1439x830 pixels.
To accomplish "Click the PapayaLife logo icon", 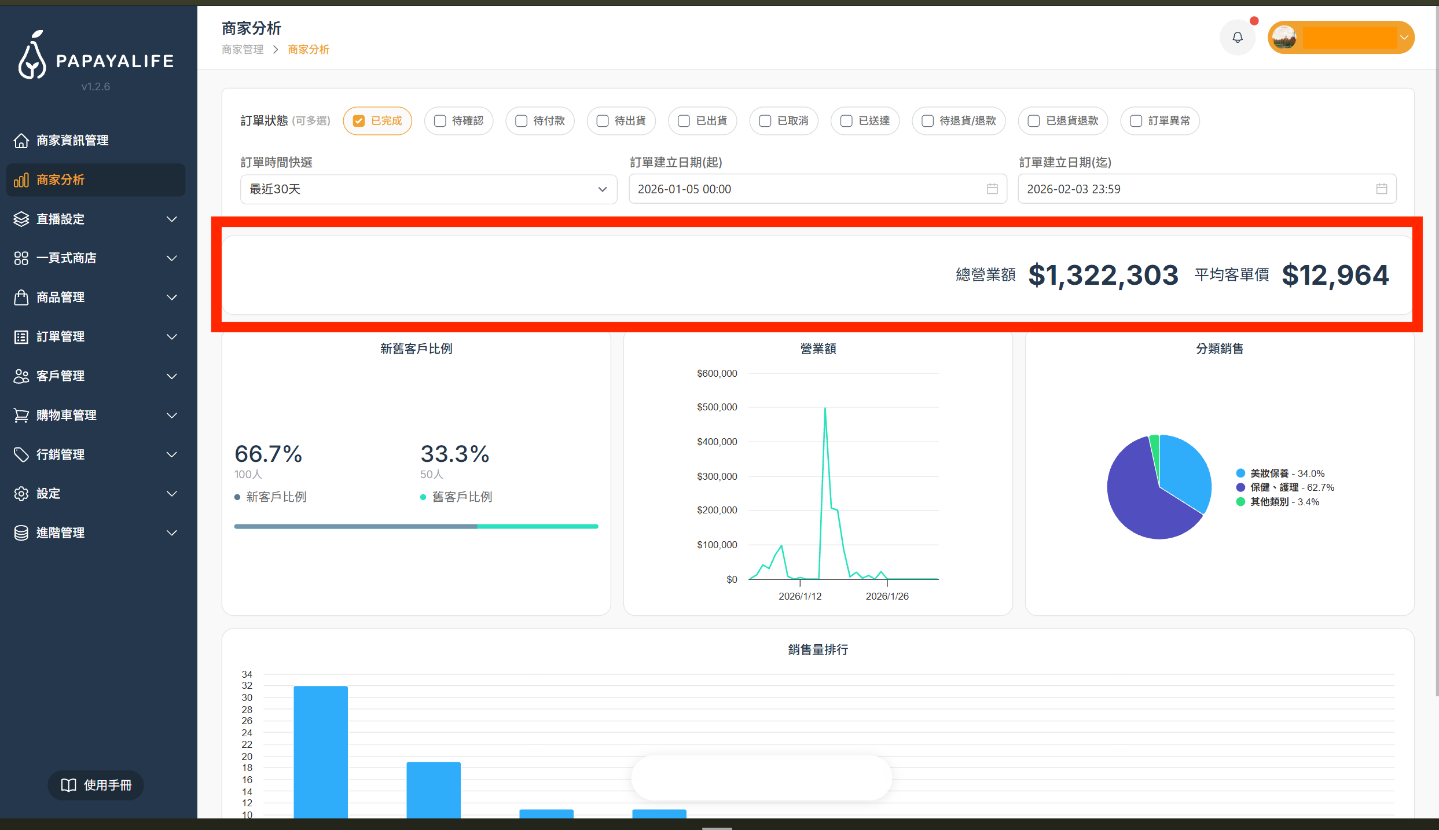I will click(x=32, y=55).
